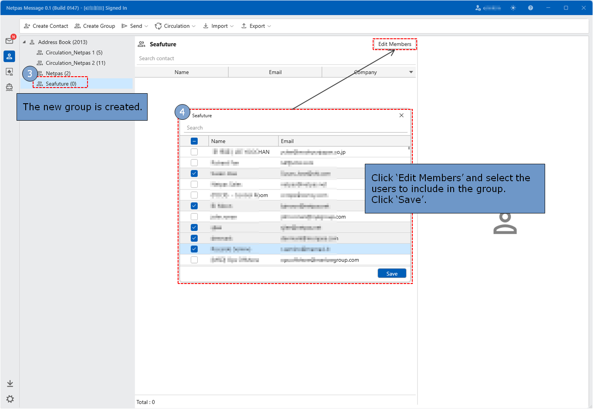Check the first contact row checkbox
Viewport: 593px width, 409px height.
click(x=194, y=152)
